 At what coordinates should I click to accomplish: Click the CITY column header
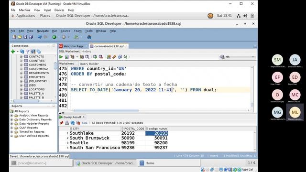coord(95,129)
